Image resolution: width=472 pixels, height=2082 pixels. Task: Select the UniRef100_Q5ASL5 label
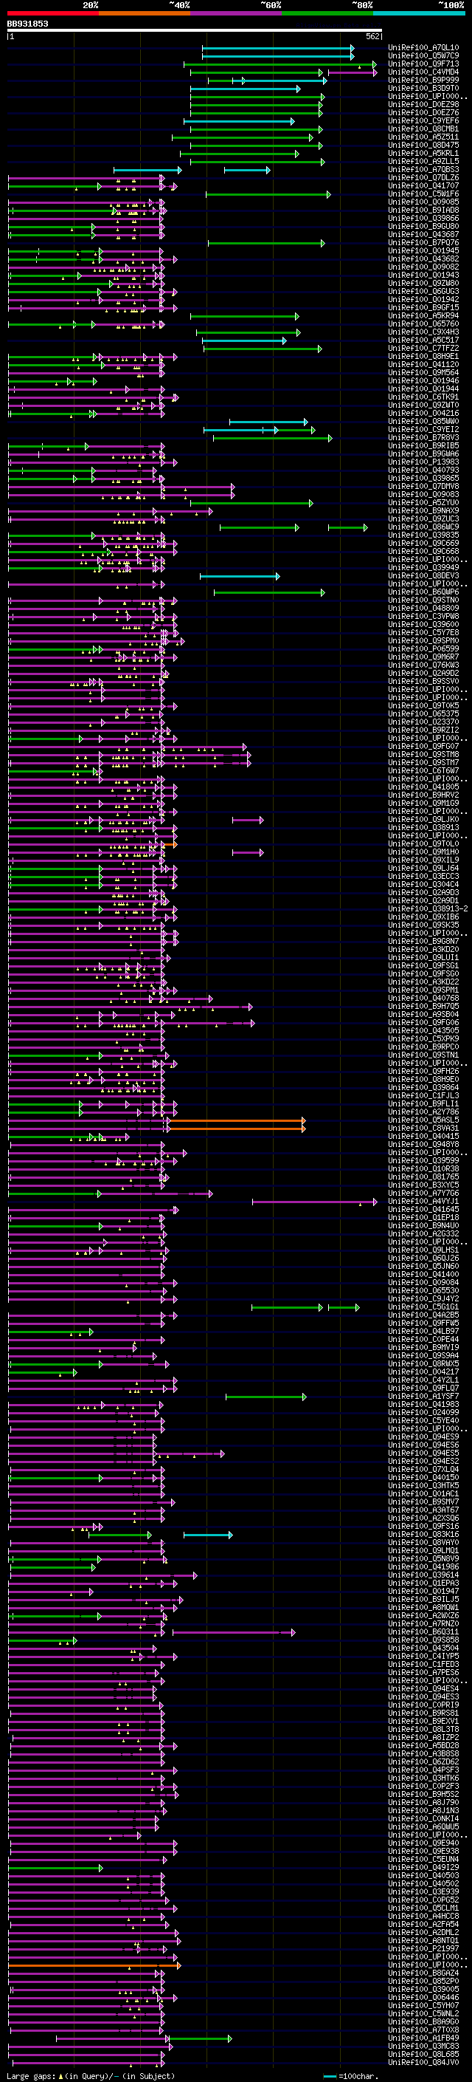(423, 1120)
